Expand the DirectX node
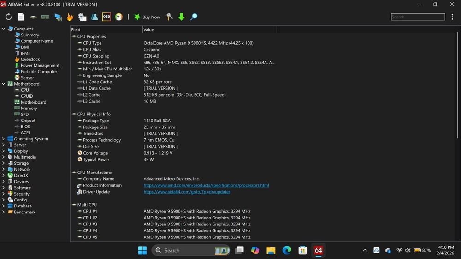461x259 pixels. point(4,175)
